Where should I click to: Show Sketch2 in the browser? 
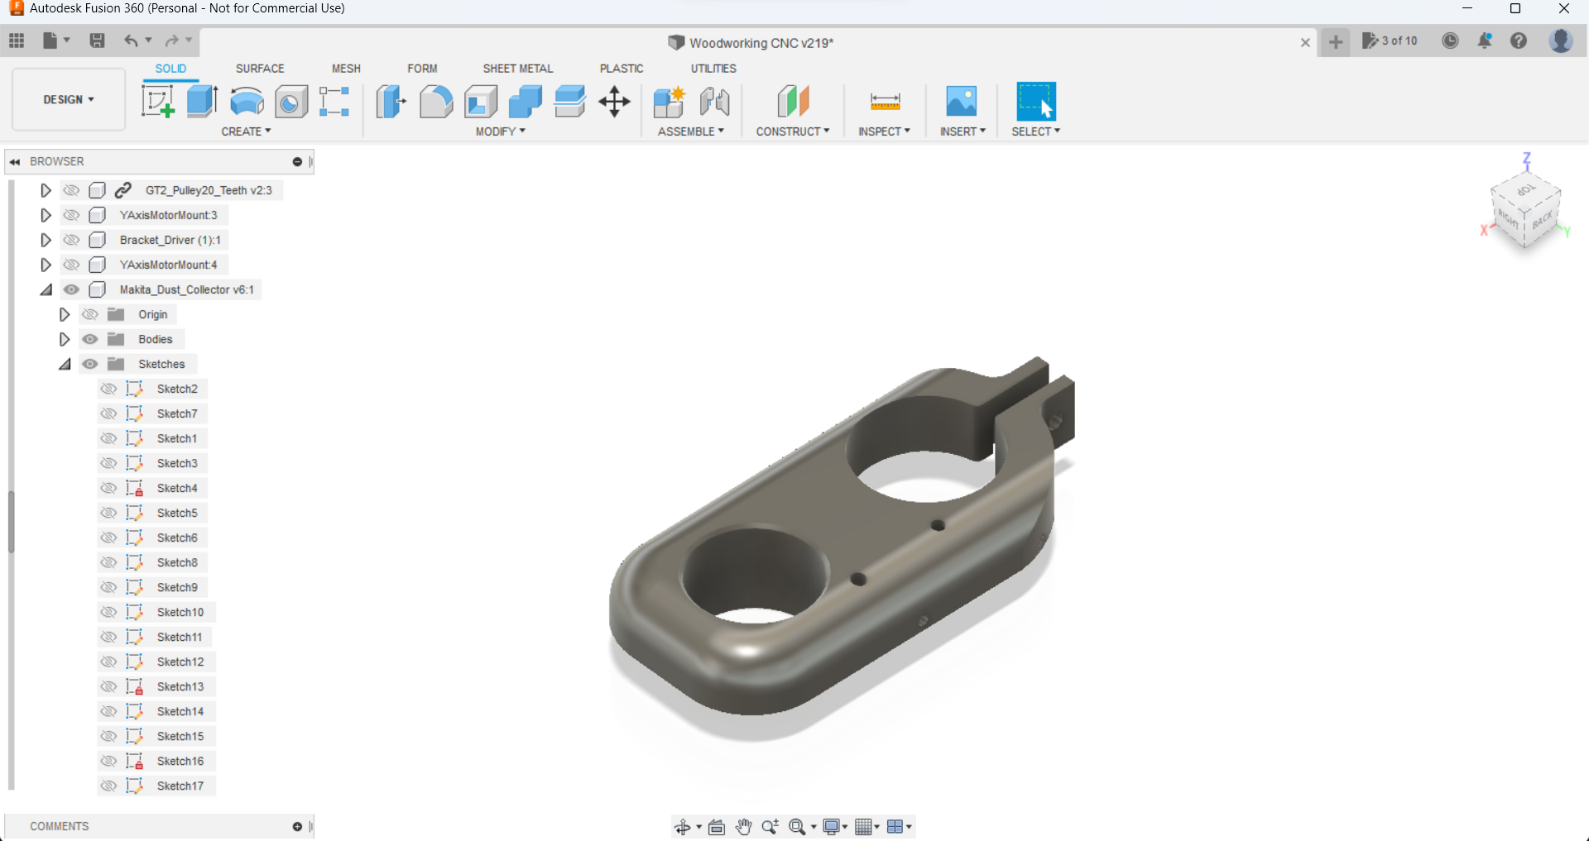pos(108,389)
